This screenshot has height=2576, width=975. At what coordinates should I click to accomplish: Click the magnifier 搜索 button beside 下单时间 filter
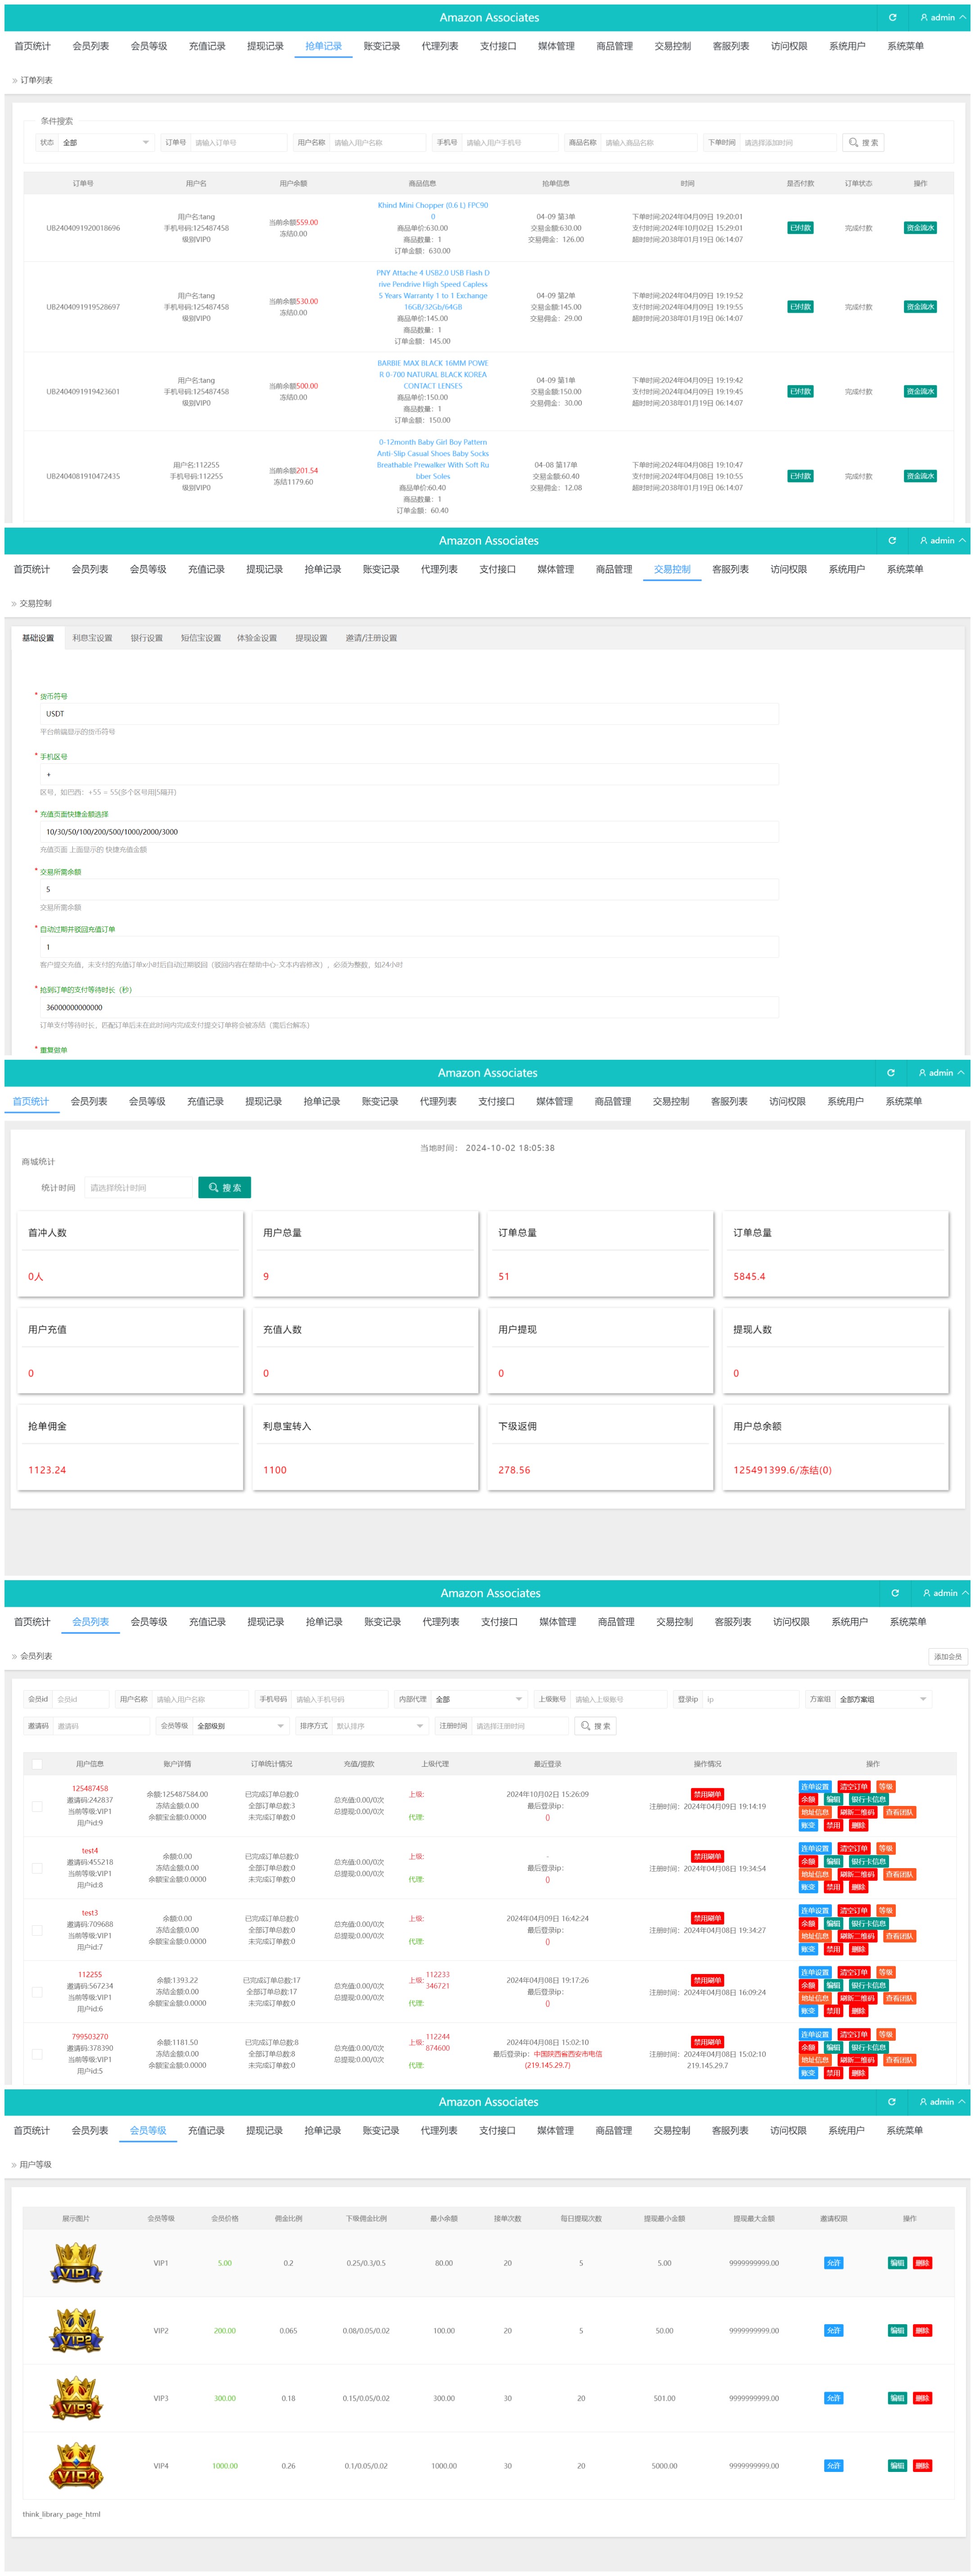(863, 142)
